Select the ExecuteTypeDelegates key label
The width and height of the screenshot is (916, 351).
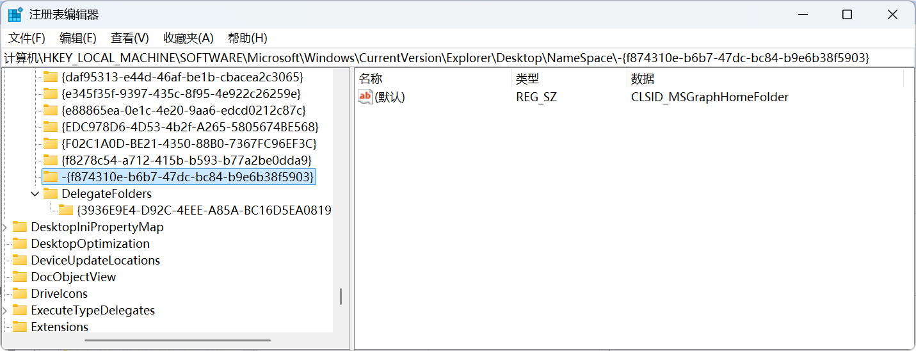(93, 310)
